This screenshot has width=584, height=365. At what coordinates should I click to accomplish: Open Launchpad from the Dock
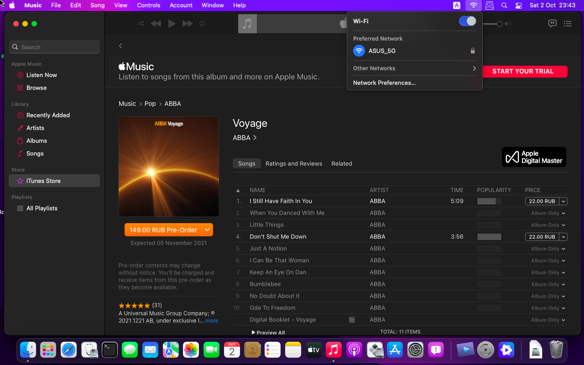coord(48,350)
